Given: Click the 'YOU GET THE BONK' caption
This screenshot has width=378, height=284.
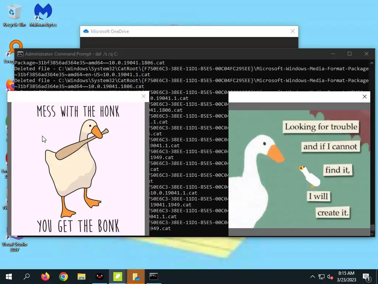Looking at the screenshot, I should pos(78,226).
